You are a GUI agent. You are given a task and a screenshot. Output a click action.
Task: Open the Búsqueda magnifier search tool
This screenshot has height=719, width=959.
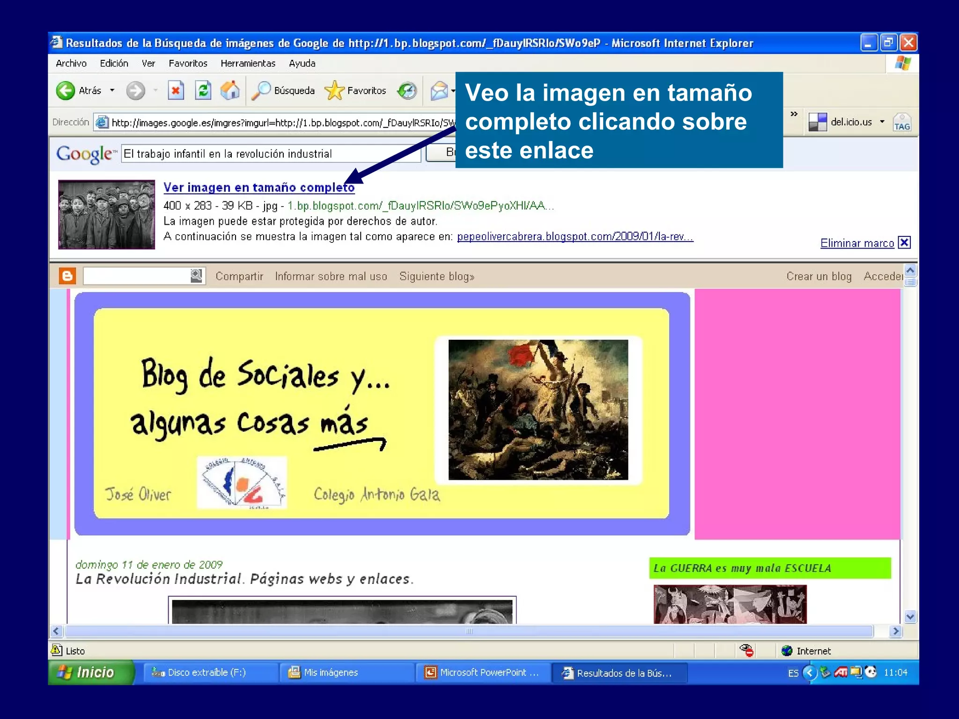(x=284, y=90)
